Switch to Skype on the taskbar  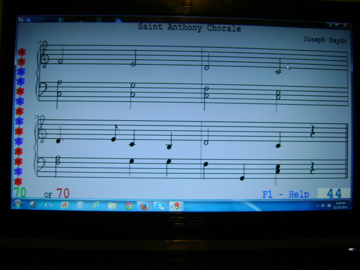point(160,206)
